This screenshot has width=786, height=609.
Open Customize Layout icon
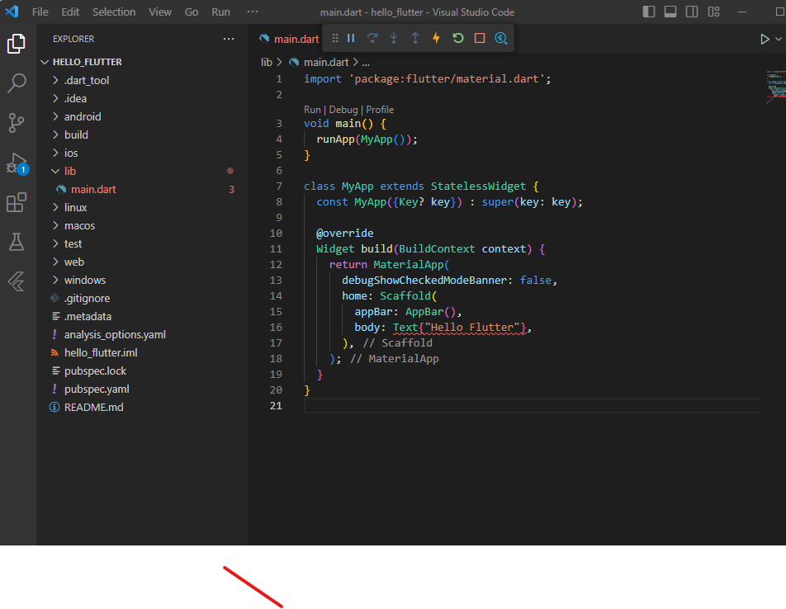(713, 12)
